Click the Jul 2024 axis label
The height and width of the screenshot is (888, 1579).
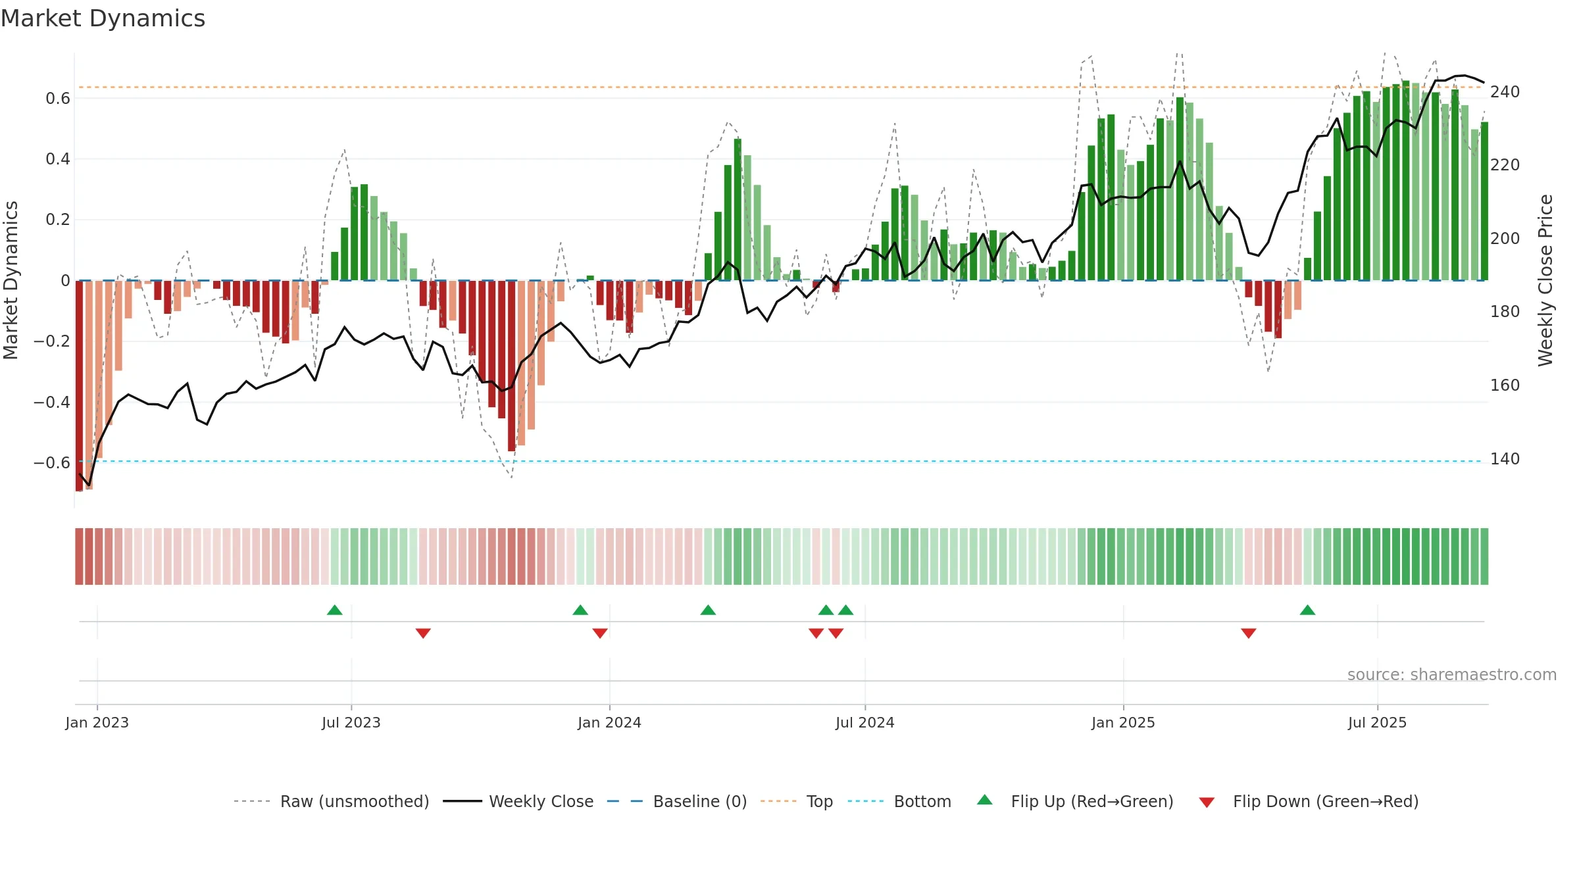[x=865, y=722]
